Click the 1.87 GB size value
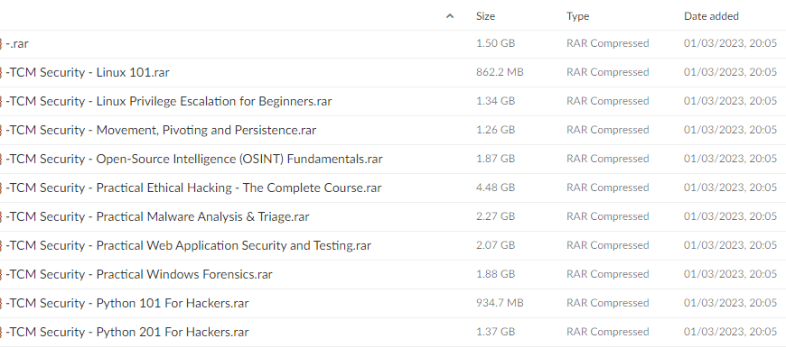This screenshot has width=786, height=348. (x=495, y=159)
